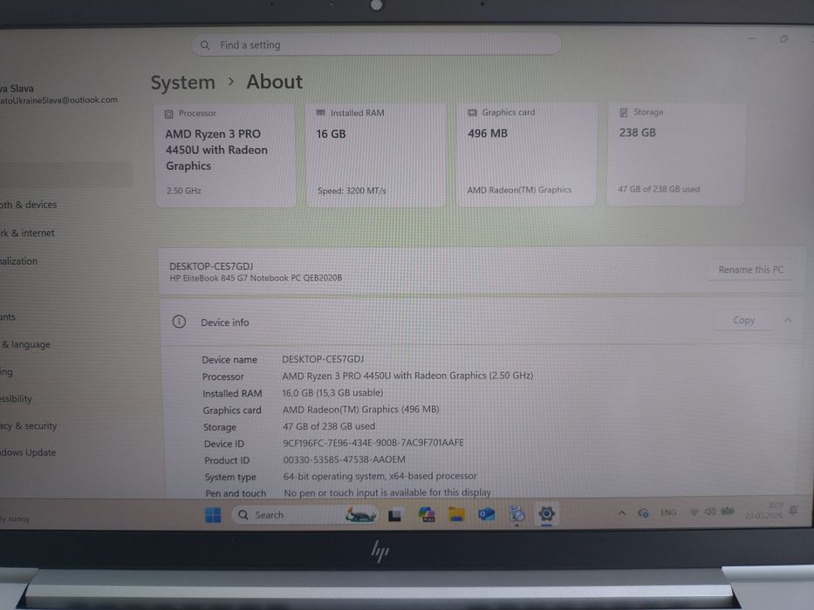Open the pinned app icon left of Settings
Image resolution: width=814 pixels, height=610 pixels.
click(516, 514)
